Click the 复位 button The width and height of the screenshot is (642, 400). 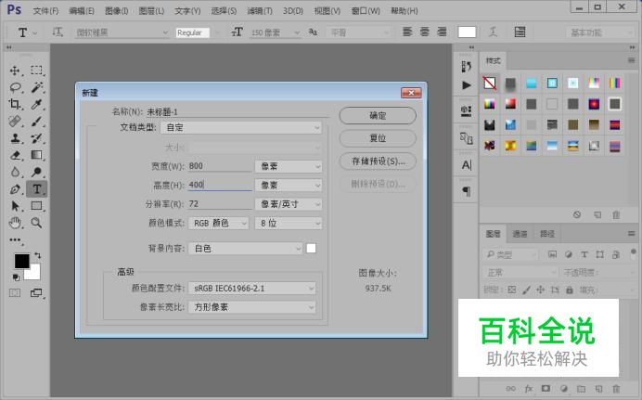(378, 138)
